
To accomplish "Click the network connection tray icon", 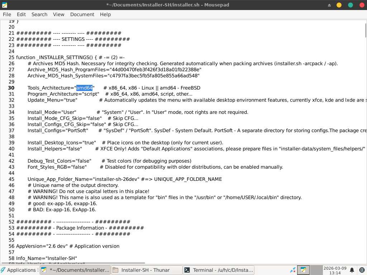I will coord(292,270).
